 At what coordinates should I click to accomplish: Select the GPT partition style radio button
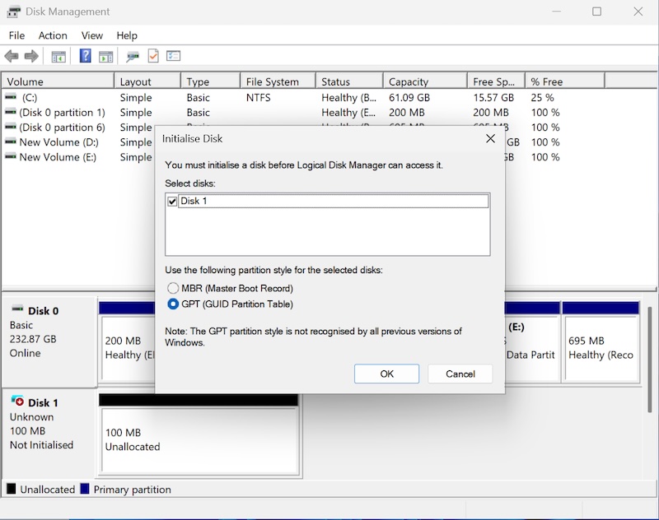[172, 304]
